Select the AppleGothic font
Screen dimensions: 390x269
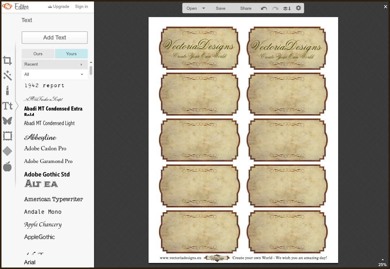(x=39, y=237)
